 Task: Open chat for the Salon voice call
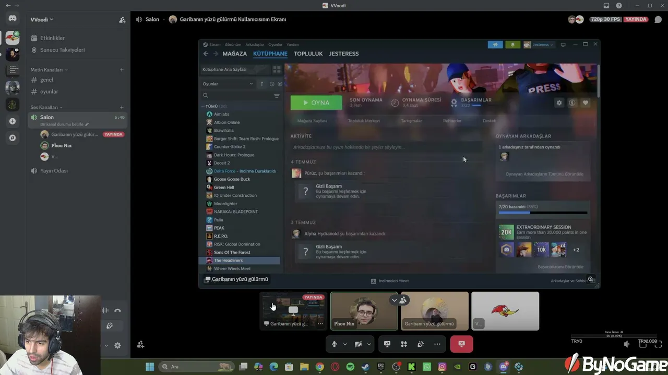pos(658,20)
